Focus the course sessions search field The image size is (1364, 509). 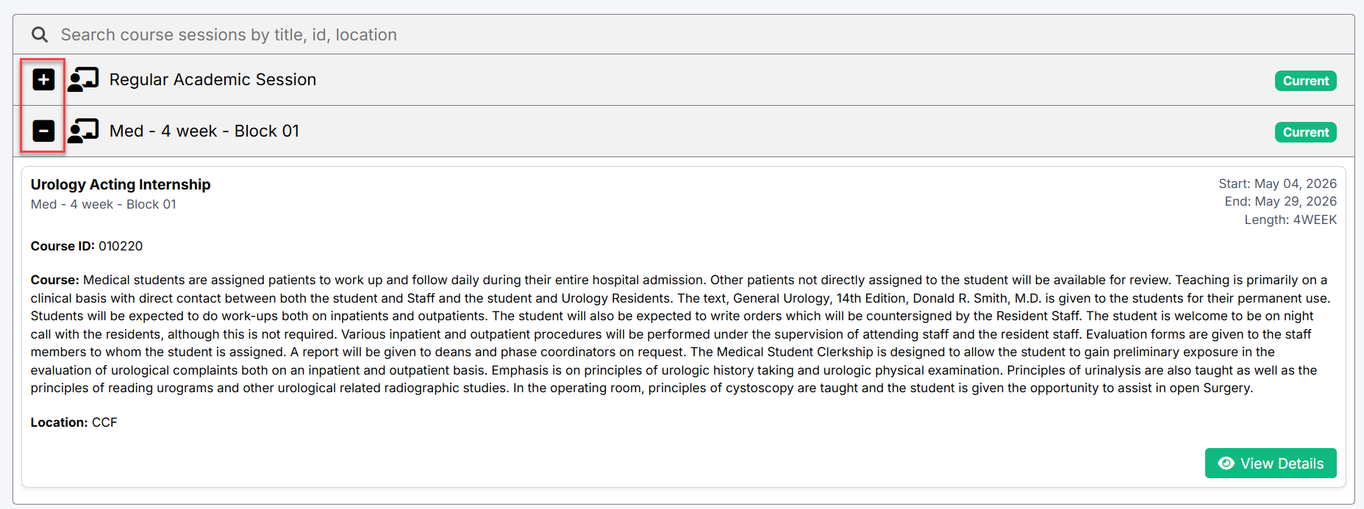tap(684, 35)
